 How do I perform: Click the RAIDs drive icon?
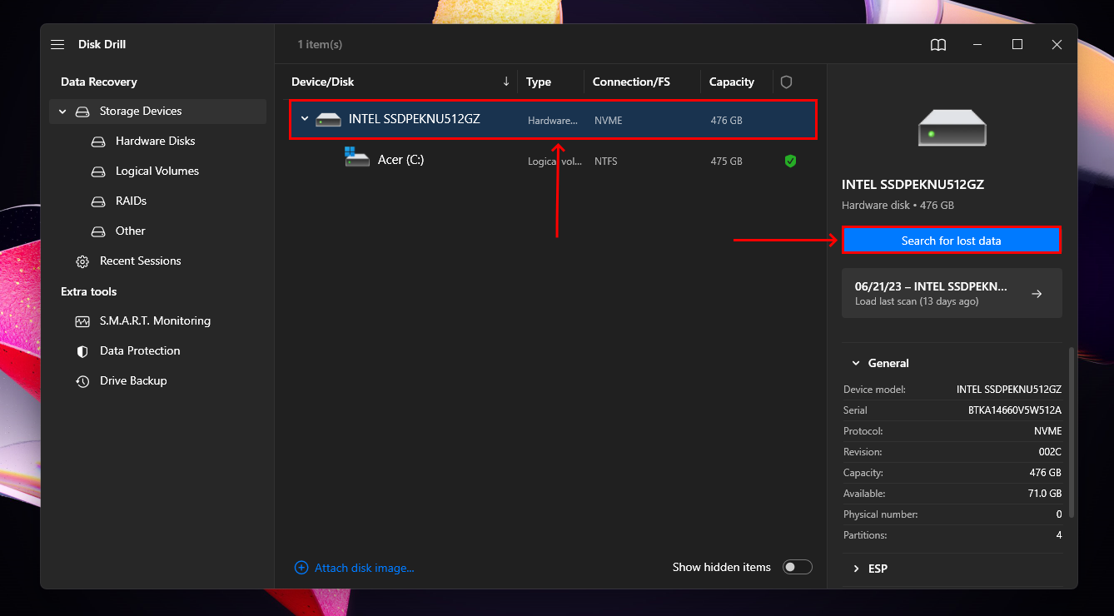99,201
